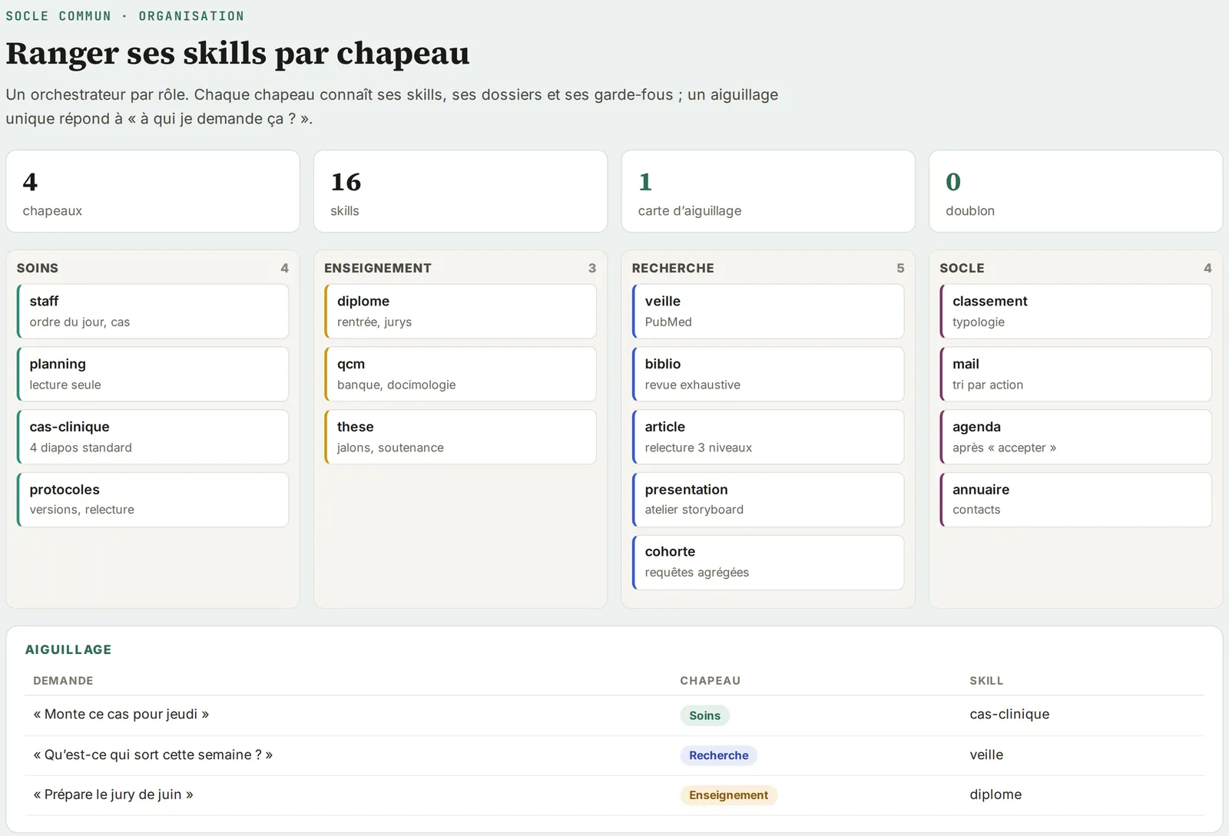Select the planning skill card
This screenshot has height=836, width=1229.
(x=153, y=374)
